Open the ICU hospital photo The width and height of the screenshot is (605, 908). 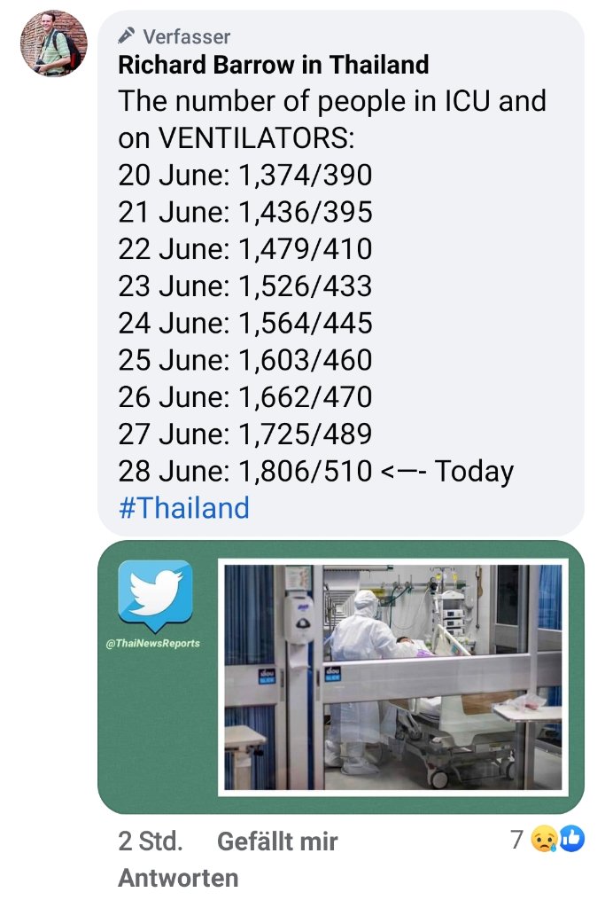coord(392,677)
